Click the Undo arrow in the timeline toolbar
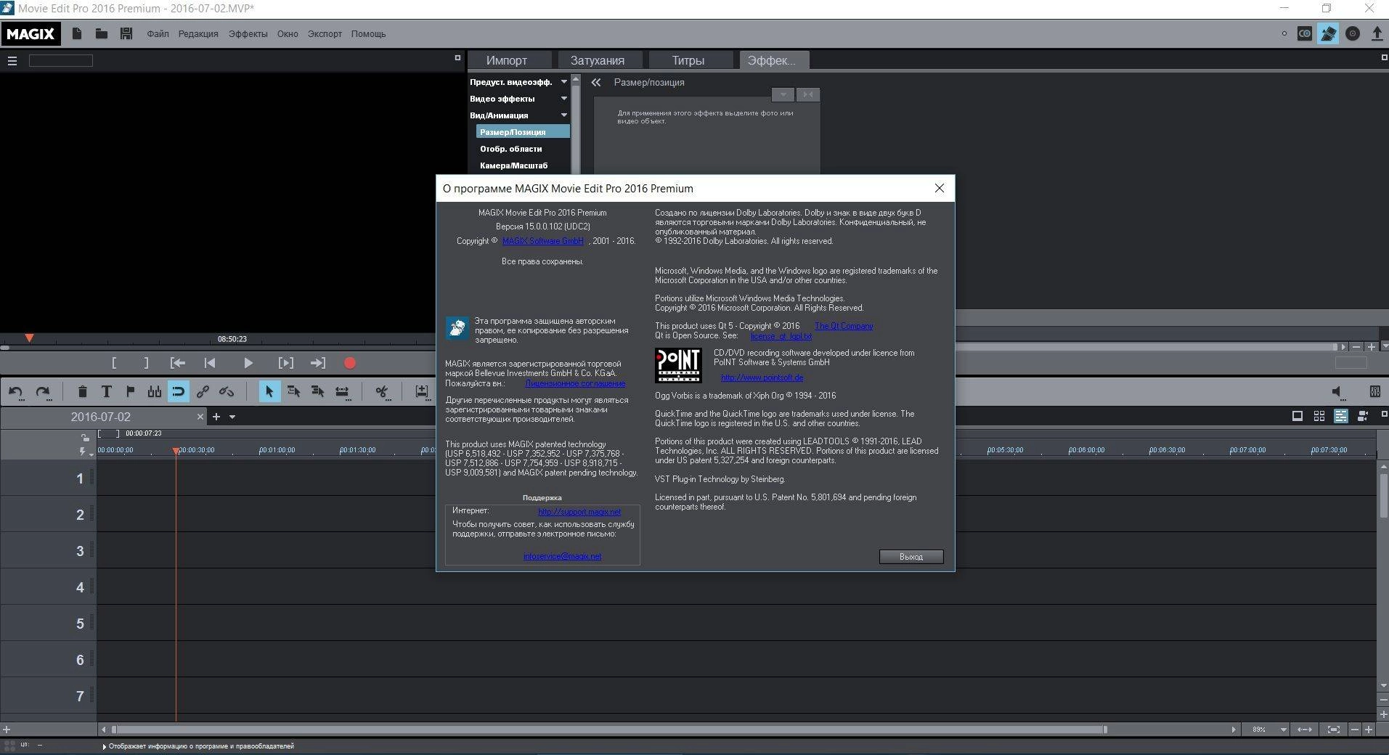Viewport: 1389px width, 755px height. pos(15,392)
